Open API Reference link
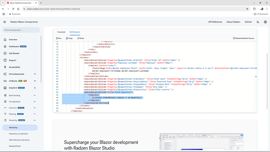This screenshot has width=270, height=152. point(215,22)
